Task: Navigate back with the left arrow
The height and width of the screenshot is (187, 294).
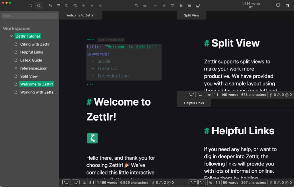Action: click(92, 6)
